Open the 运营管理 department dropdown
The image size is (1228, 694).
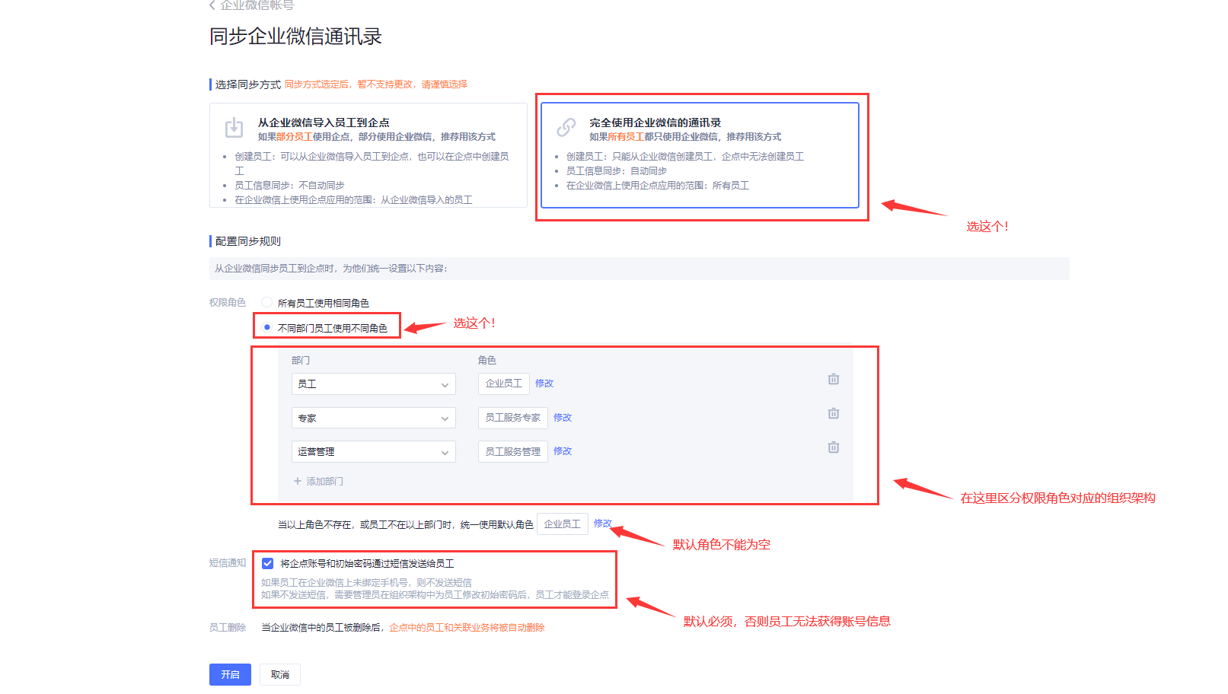tap(374, 451)
